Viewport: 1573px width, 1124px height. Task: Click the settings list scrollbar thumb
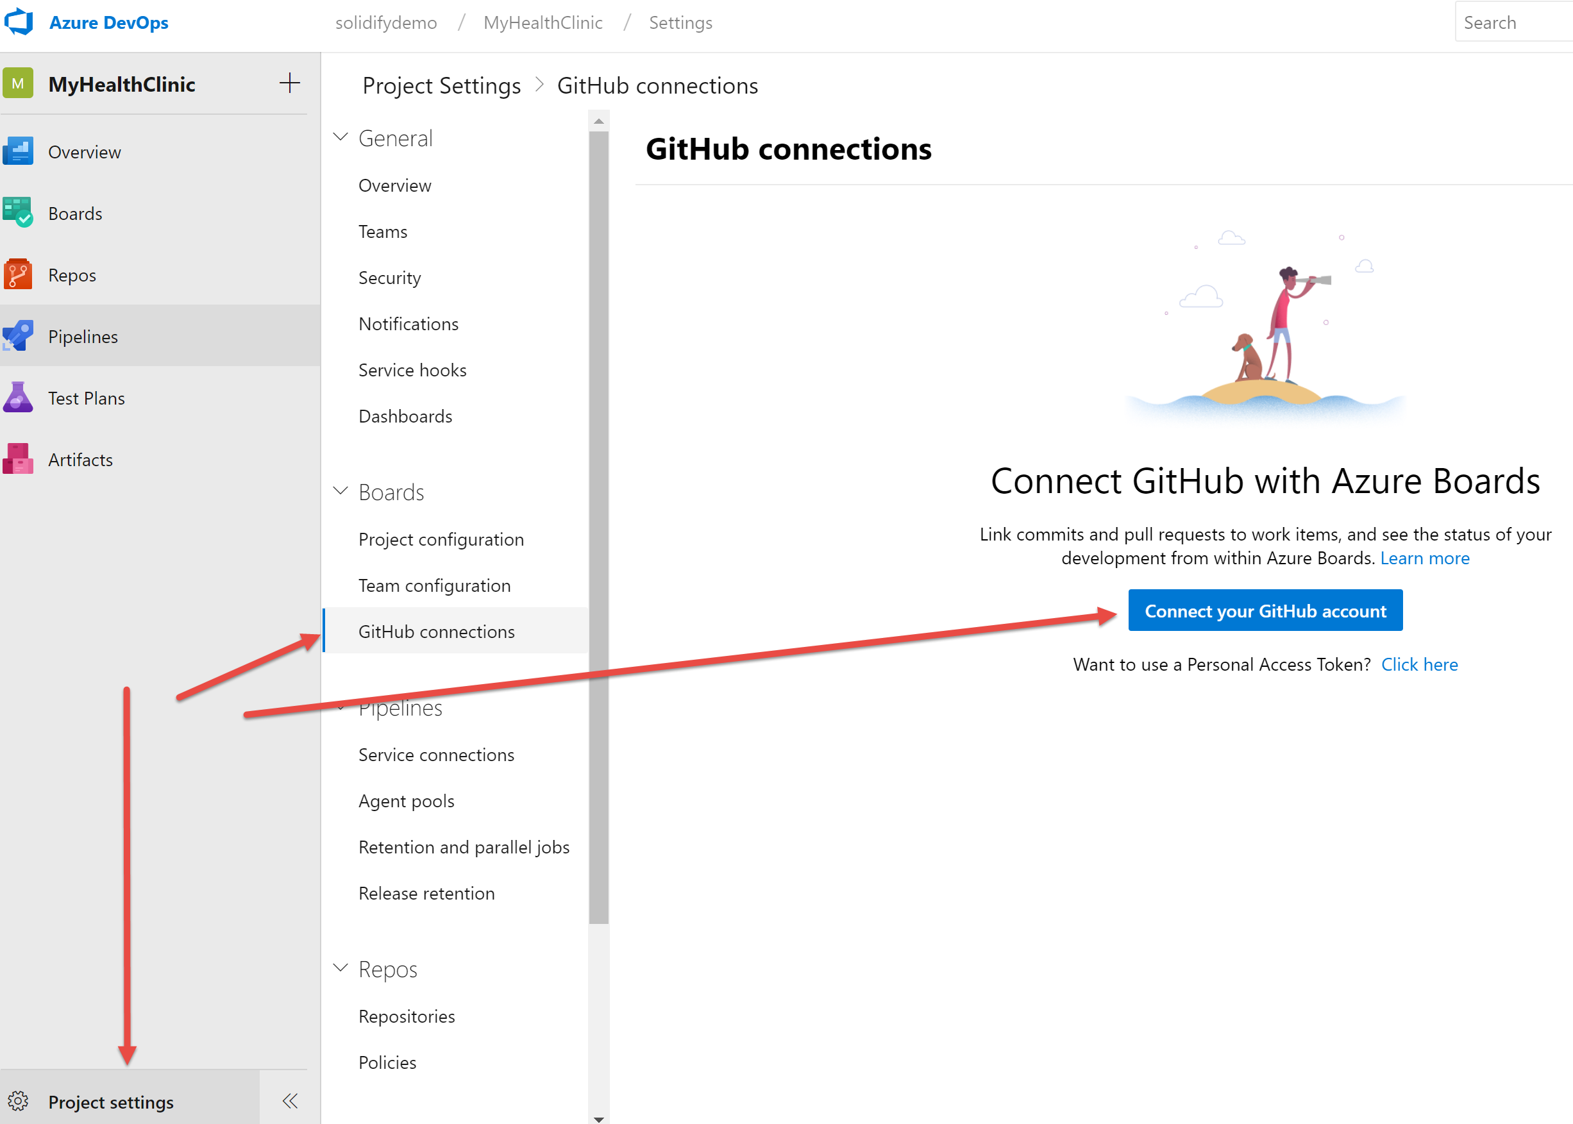click(598, 528)
